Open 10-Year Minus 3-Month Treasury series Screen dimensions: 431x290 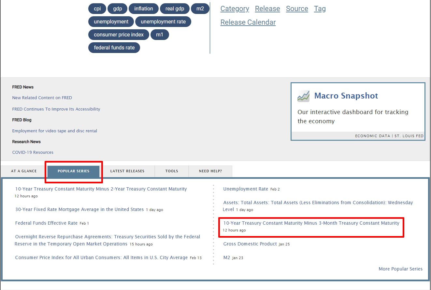point(311,223)
